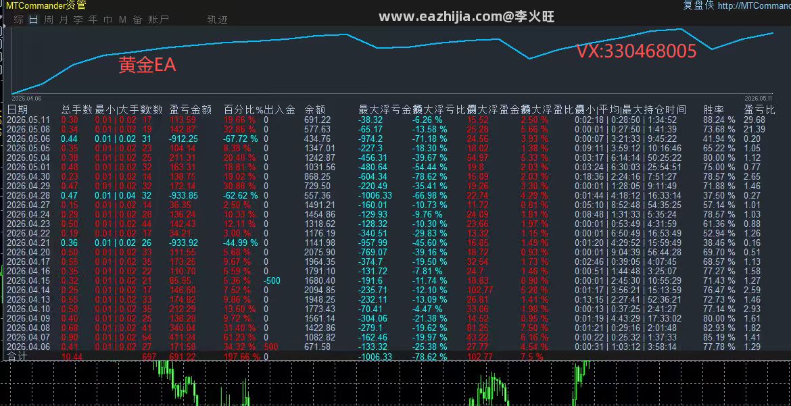This screenshot has height=406, width=791.
Task: Select the 2026.05.11 date row
Action: [x=29, y=120]
